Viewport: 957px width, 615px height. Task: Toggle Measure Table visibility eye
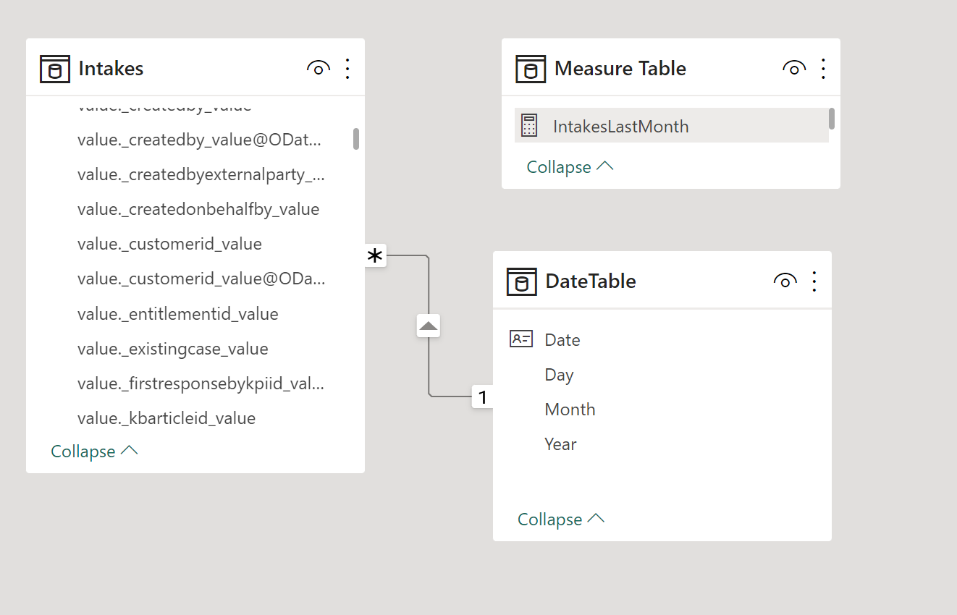[x=794, y=69]
